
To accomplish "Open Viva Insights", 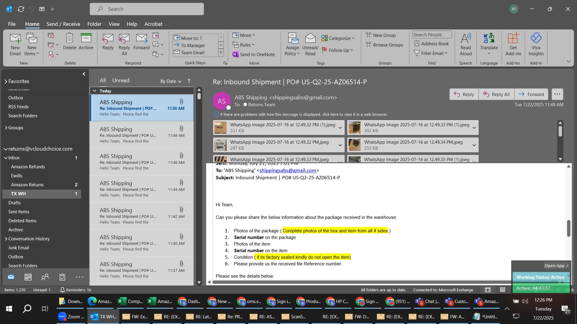I will 536,44.
